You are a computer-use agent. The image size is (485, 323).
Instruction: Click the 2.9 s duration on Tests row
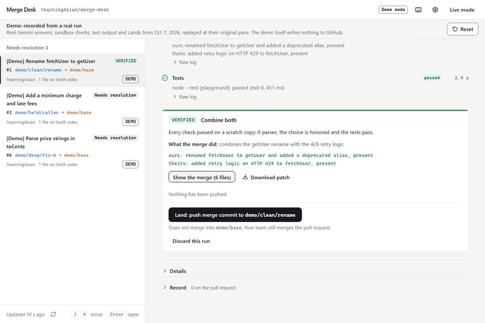click(462, 78)
